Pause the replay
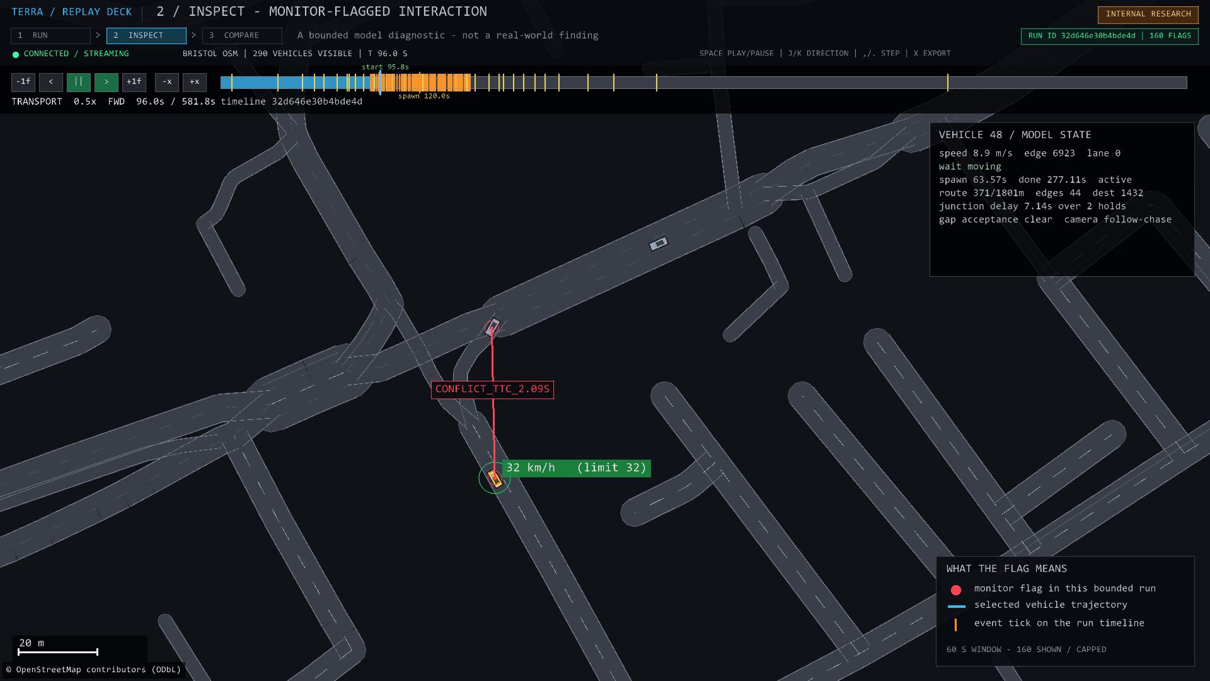 pyautogui.click(x=79, y=82)
